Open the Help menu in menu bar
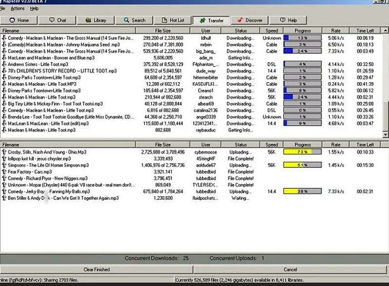389x286 pixels. (x=34, y=8)
